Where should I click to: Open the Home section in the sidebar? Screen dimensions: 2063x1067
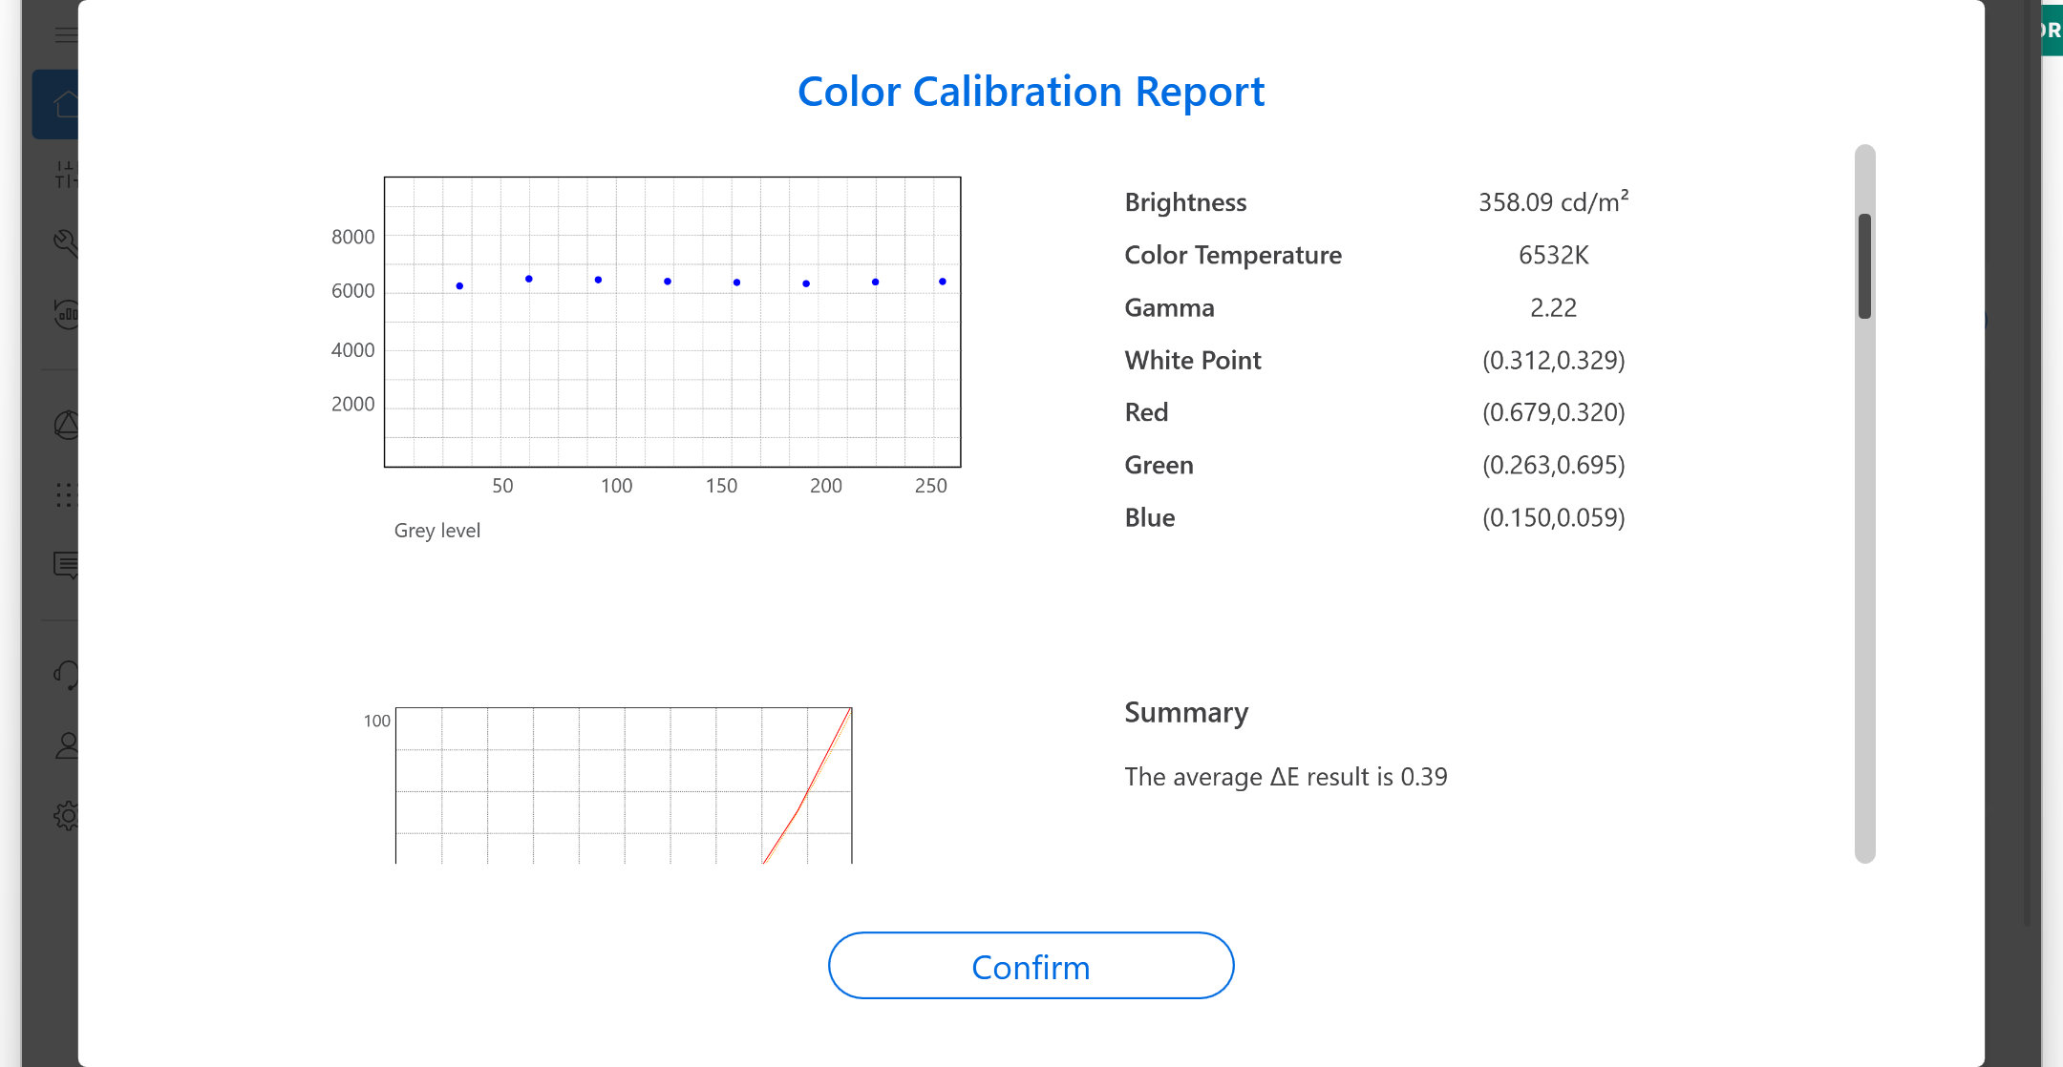pos(57,104)
